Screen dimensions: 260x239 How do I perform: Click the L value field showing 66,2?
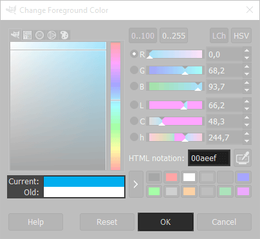tap(225, 106)
